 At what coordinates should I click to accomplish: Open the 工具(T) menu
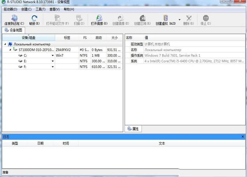[x=40, y=9]
